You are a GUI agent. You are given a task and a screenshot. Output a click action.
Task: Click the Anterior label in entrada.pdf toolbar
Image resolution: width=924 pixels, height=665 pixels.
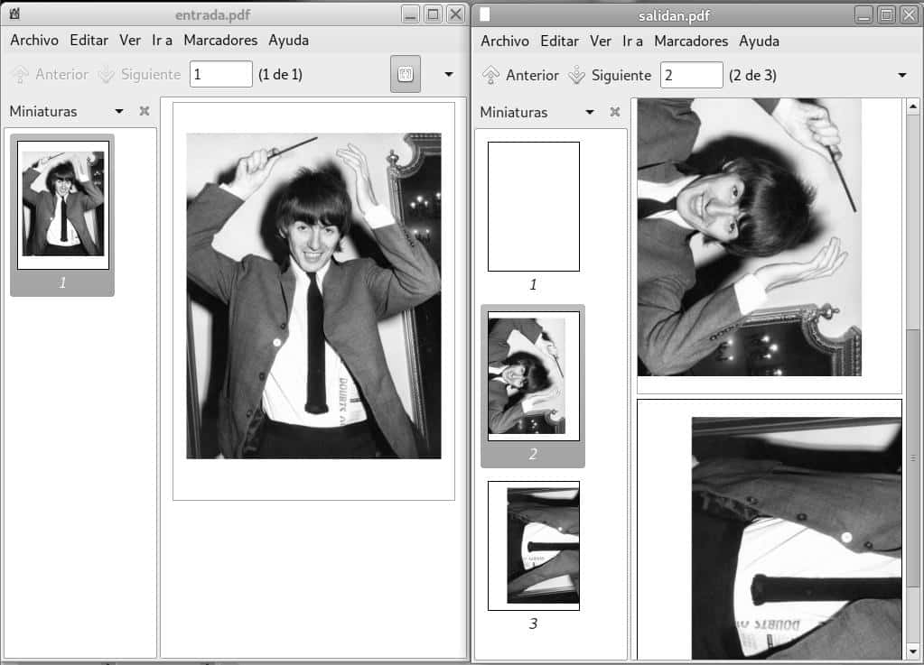pyautogui.click(x=62, y=74)
